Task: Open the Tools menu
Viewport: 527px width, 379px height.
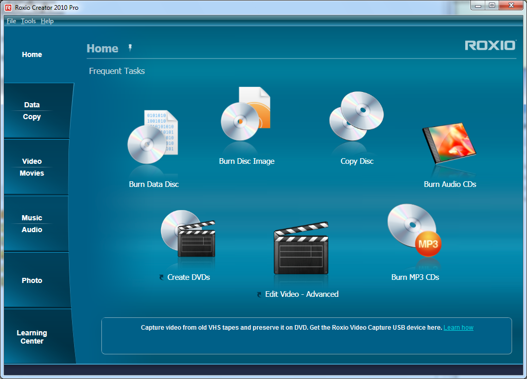Action: 28,21
